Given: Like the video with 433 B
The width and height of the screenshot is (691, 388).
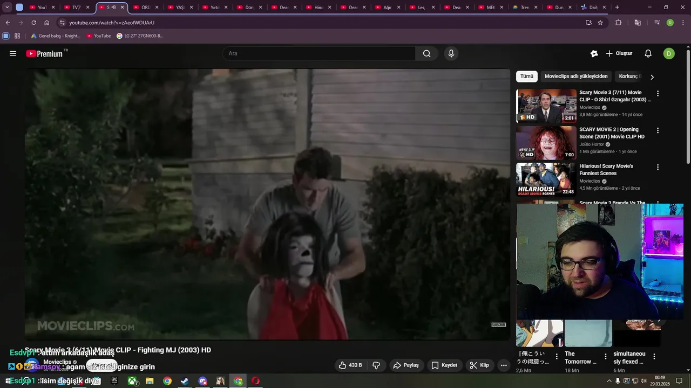Looking at the screenshot, I should click(350, 365).
